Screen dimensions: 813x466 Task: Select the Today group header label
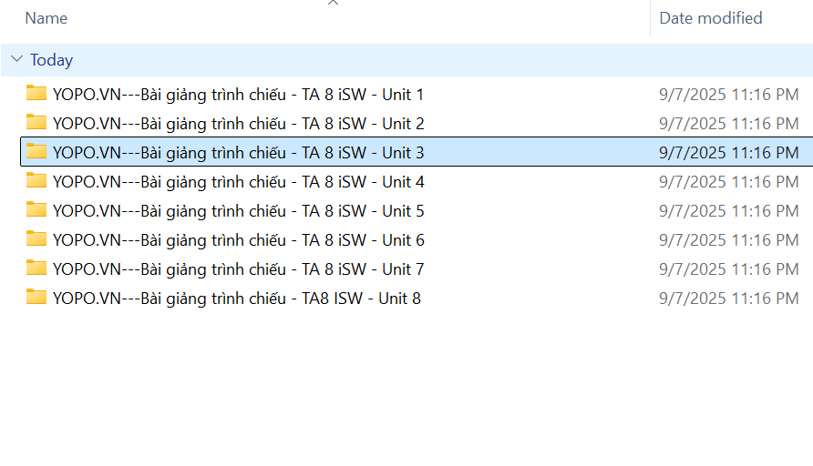click(51, 60)
